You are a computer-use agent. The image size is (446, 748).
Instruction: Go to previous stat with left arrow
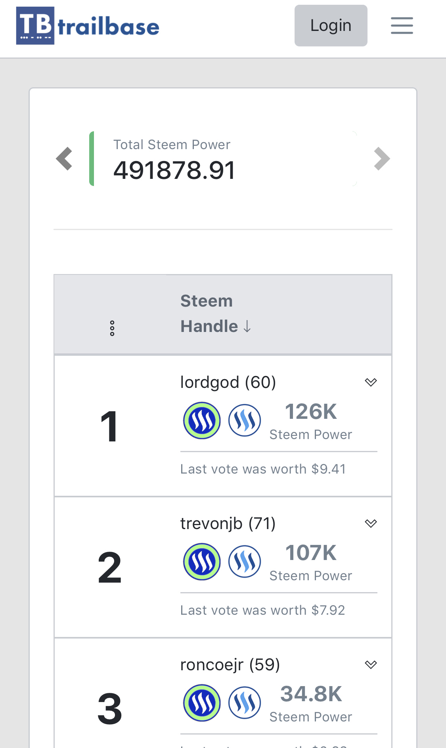point(64,159)
